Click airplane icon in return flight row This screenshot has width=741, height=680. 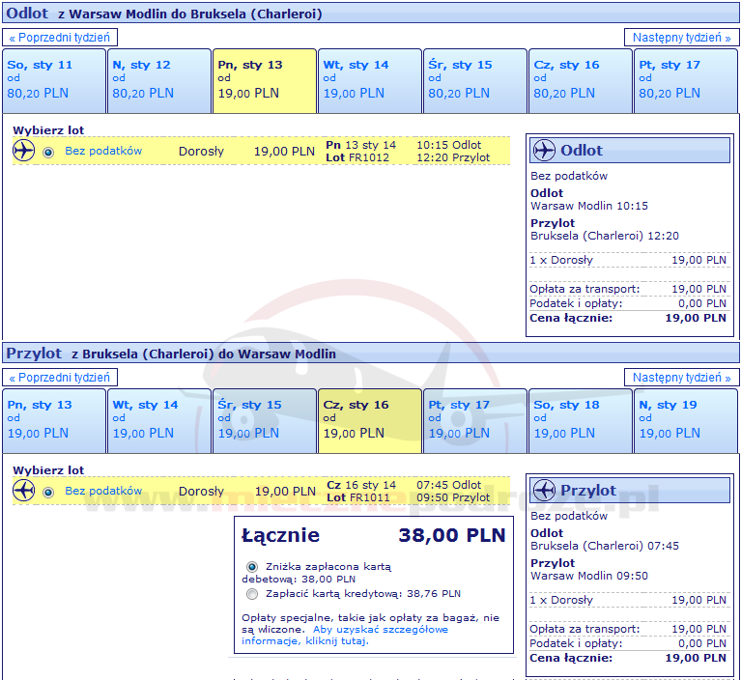click(24, 491)
